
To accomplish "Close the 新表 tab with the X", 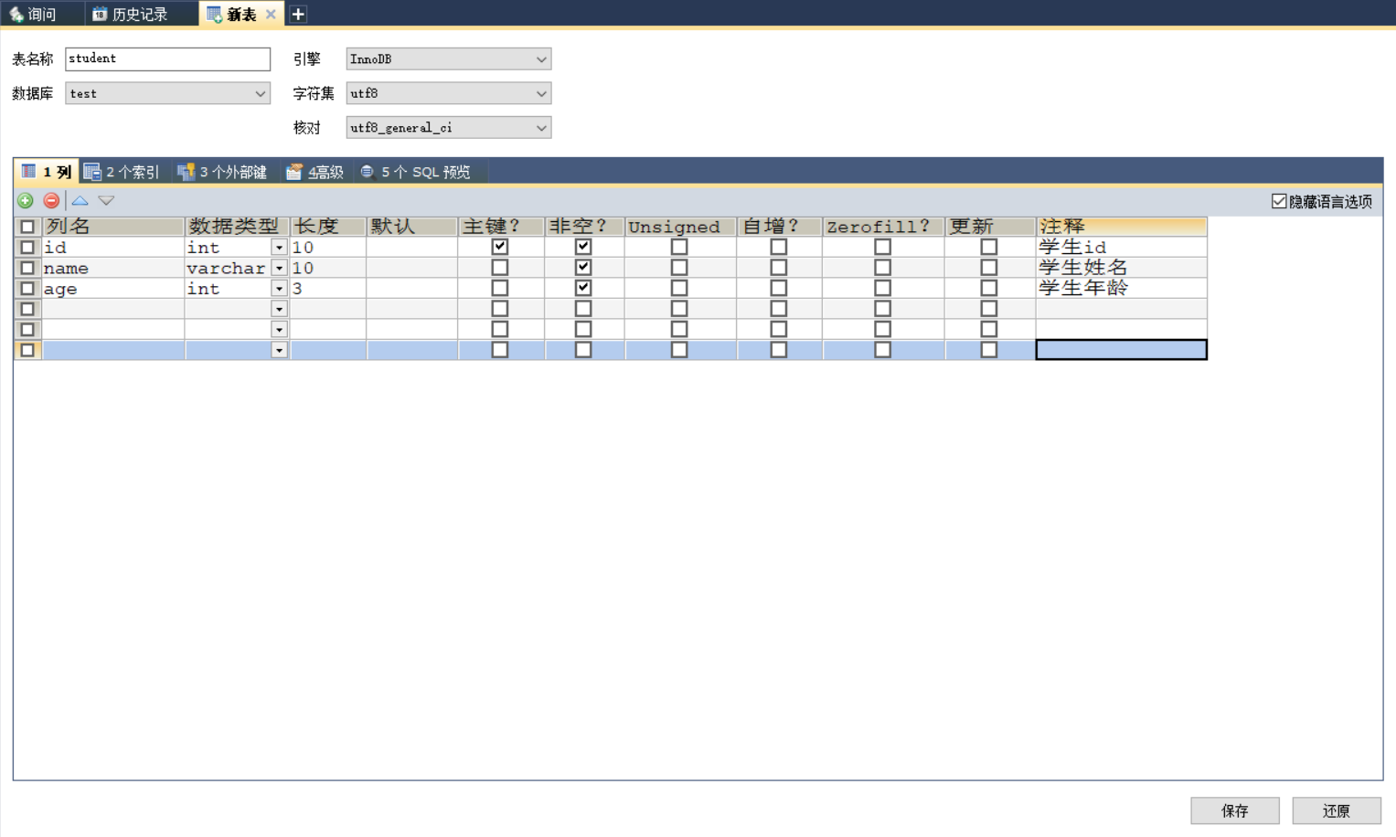I will point(271,15).
